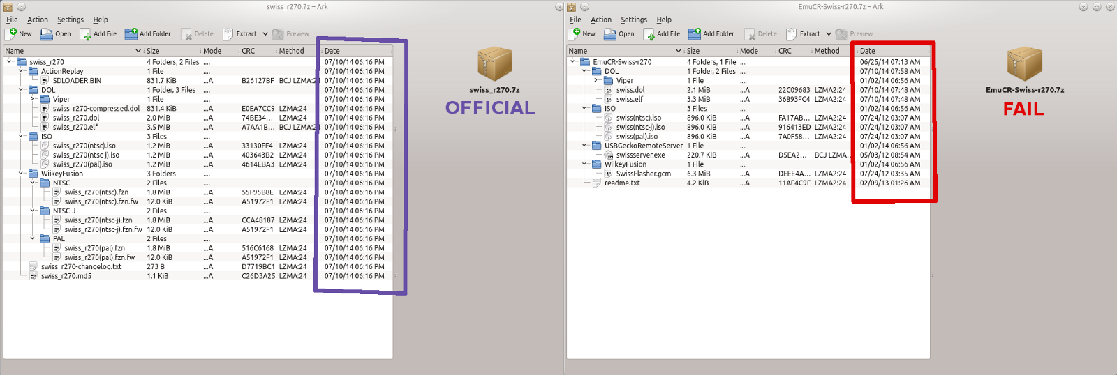Image resolution: width=1117 pixels, height=375 pixels.
Task: Select the swiss_r270-changelog.txt entry
Action: [81, 267]
